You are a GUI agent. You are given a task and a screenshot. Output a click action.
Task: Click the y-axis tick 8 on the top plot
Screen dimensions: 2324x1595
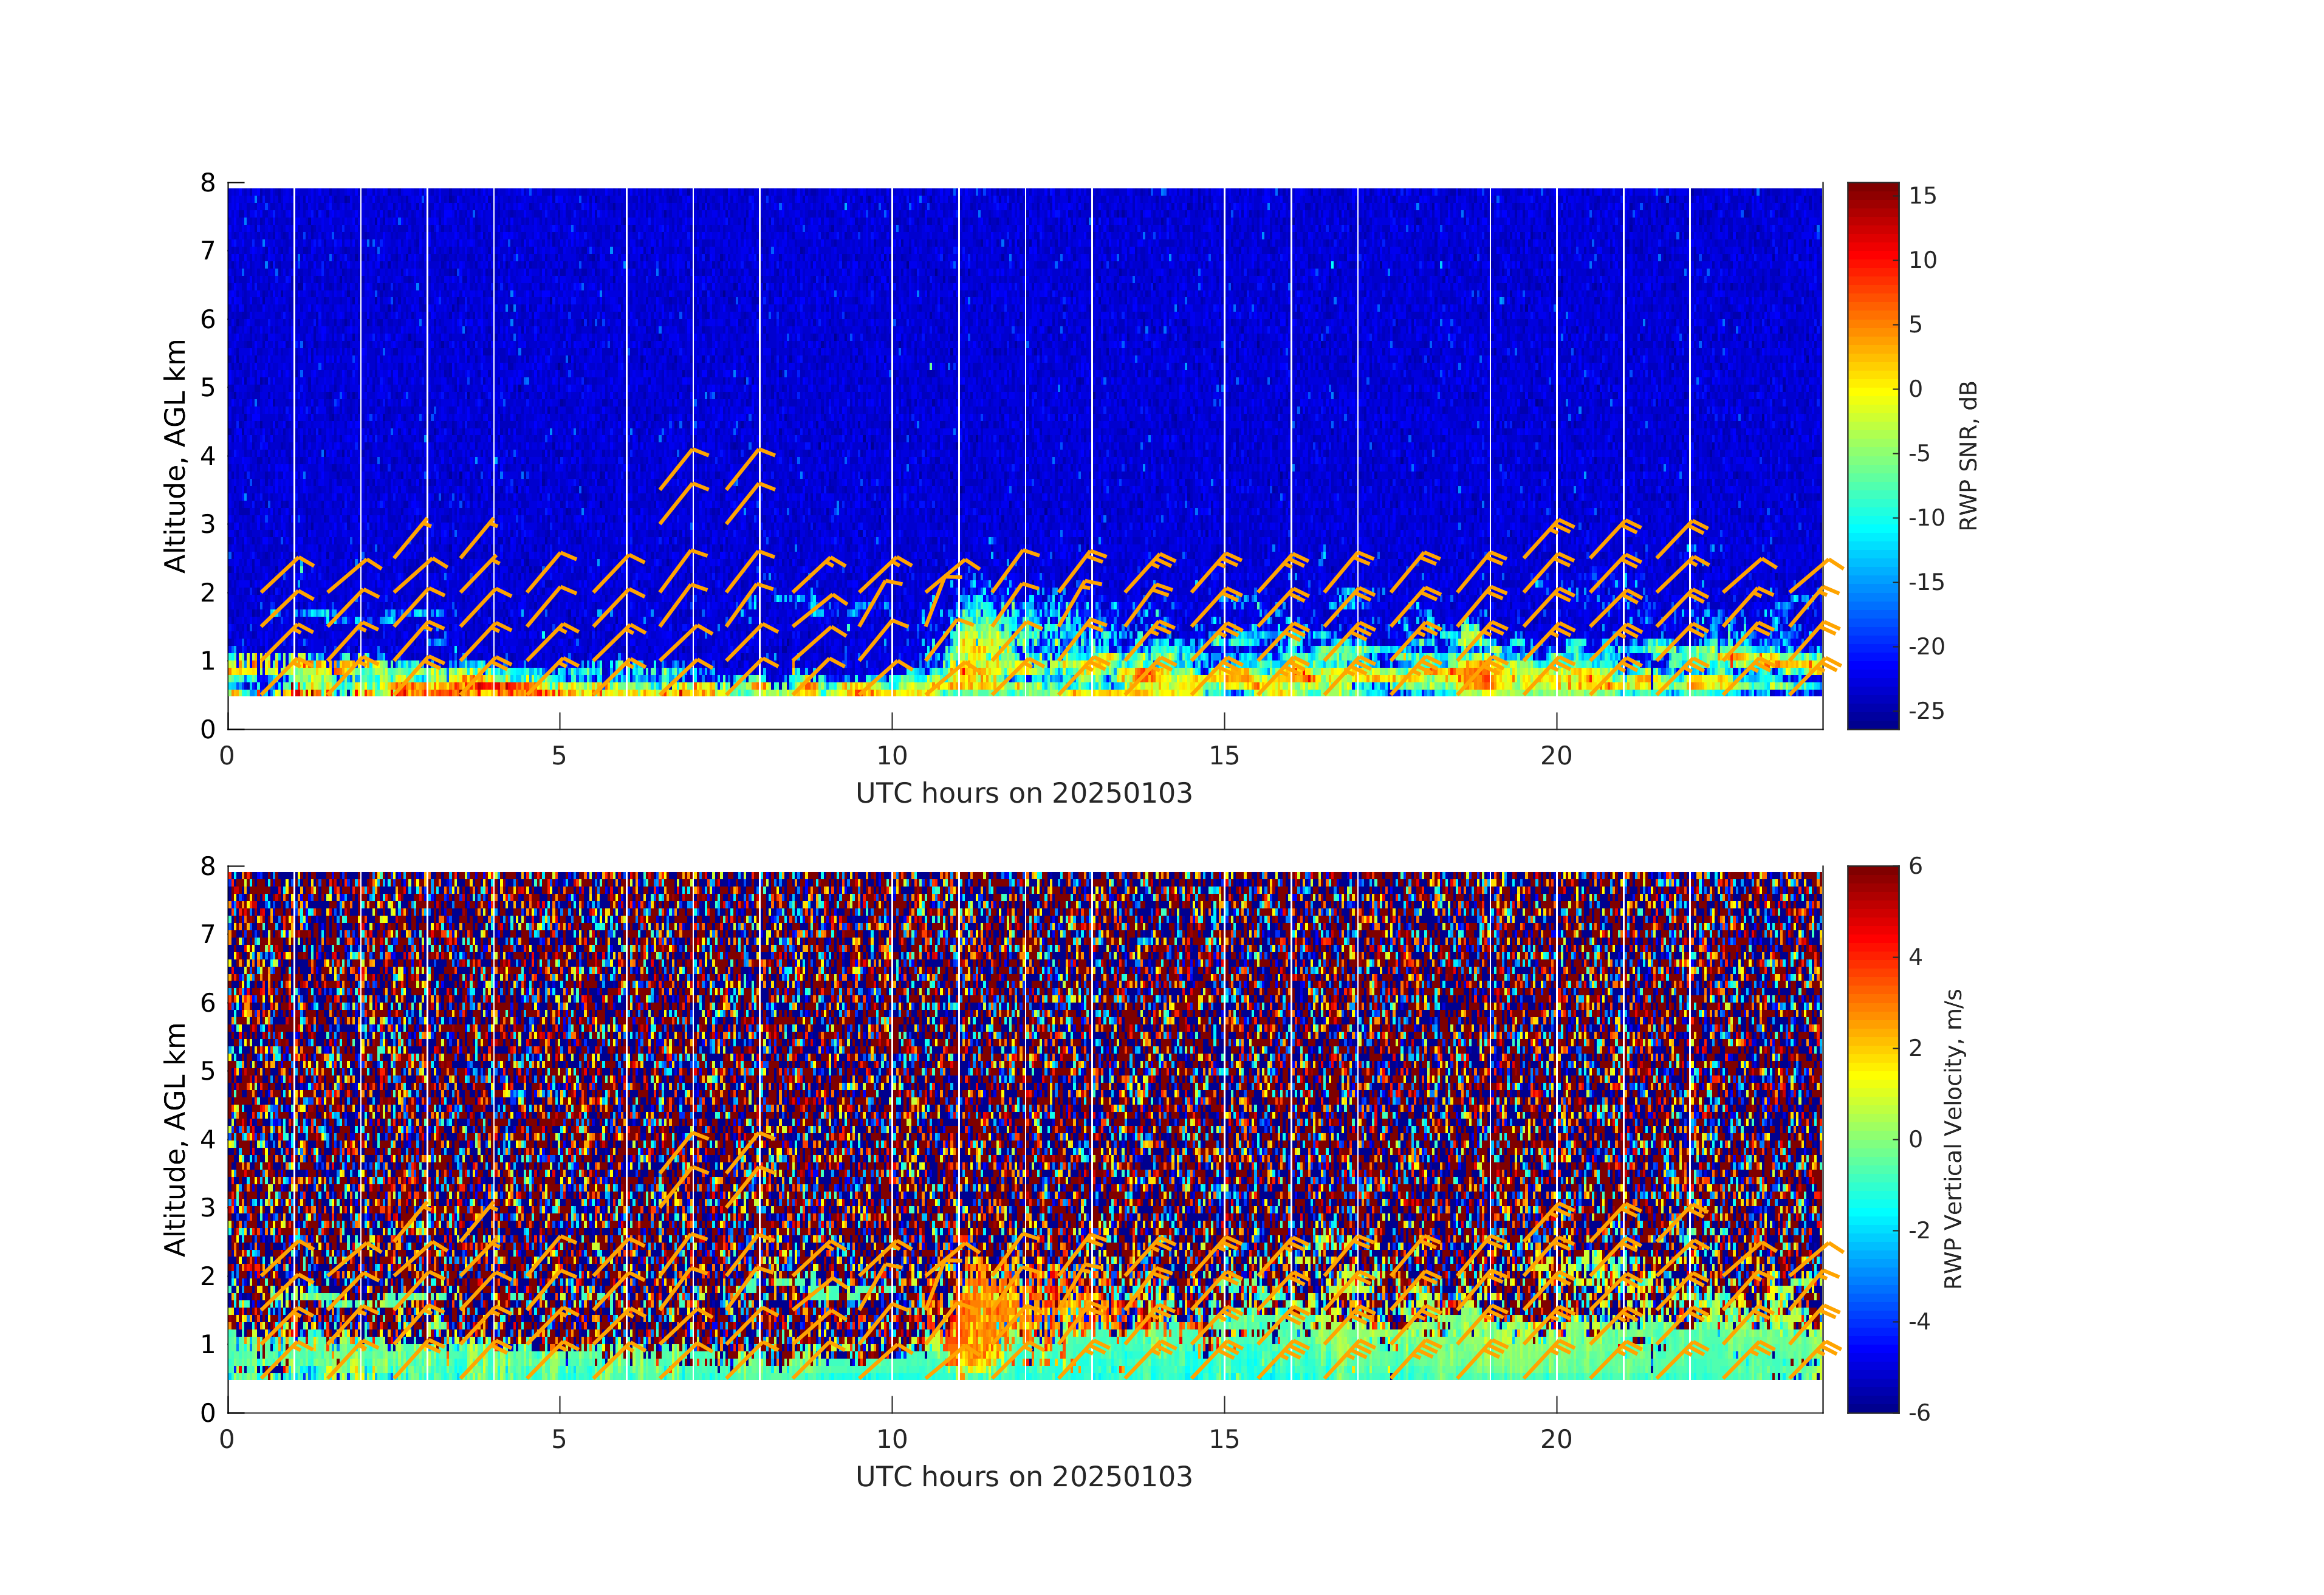tap(208, 183)
